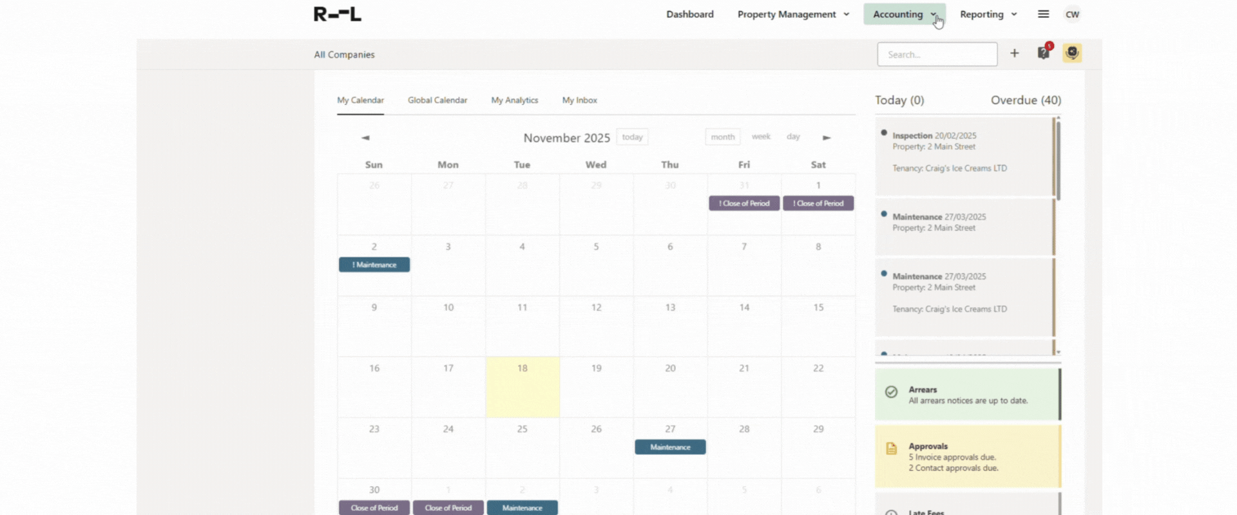Click the RE-L logo
Screen dimensions: 1237x515
click(337, 14)
